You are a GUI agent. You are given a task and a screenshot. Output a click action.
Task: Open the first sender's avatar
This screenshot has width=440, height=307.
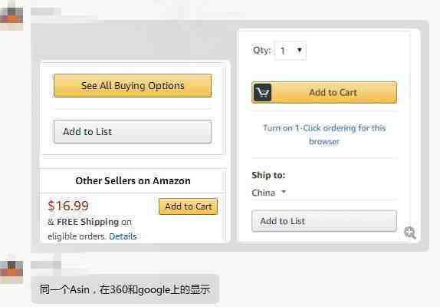click(x=11, y=15)
